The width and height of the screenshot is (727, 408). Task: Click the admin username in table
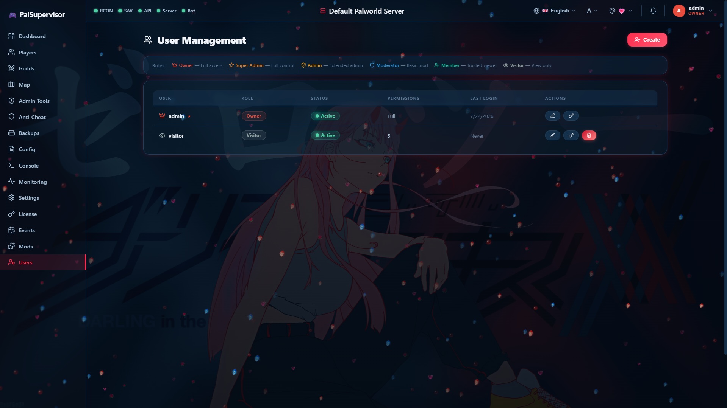176,116
